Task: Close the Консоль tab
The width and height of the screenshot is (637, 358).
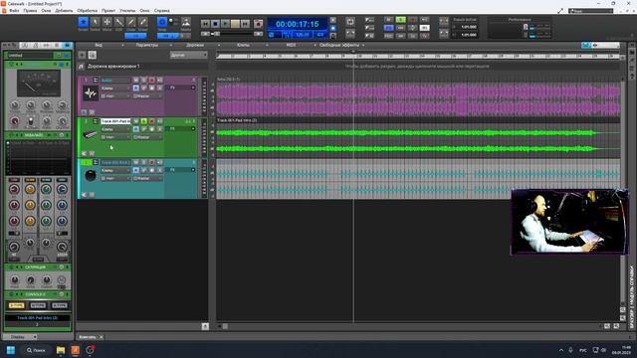Action: (102, 337)
